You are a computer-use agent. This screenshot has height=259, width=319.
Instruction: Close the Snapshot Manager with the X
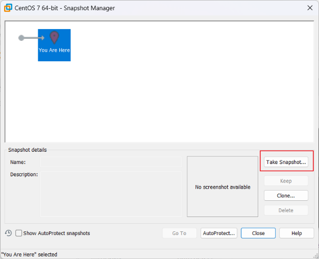pyautogui.click(x=310, y=8)
